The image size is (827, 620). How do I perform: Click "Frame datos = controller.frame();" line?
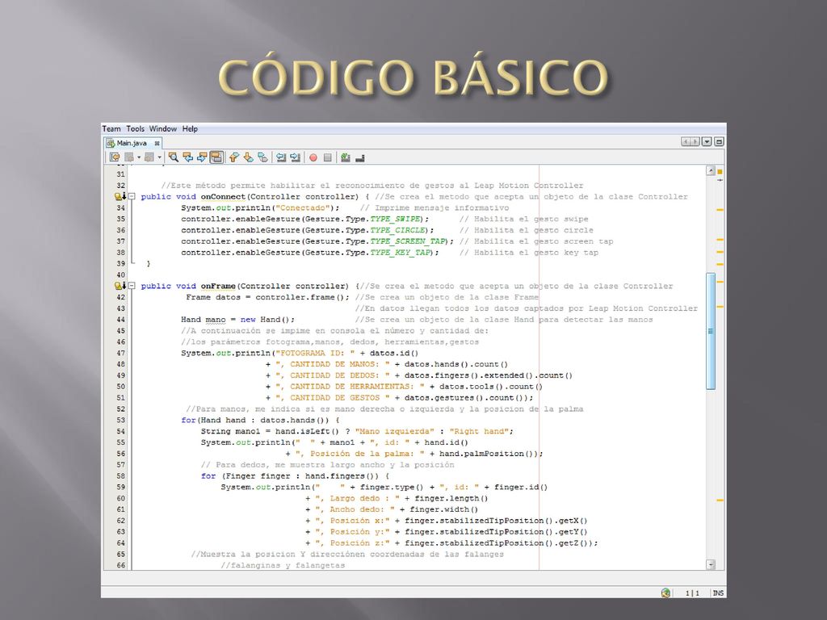point(268,297)
